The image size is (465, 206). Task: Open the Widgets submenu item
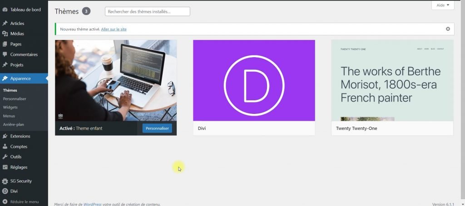10,107
